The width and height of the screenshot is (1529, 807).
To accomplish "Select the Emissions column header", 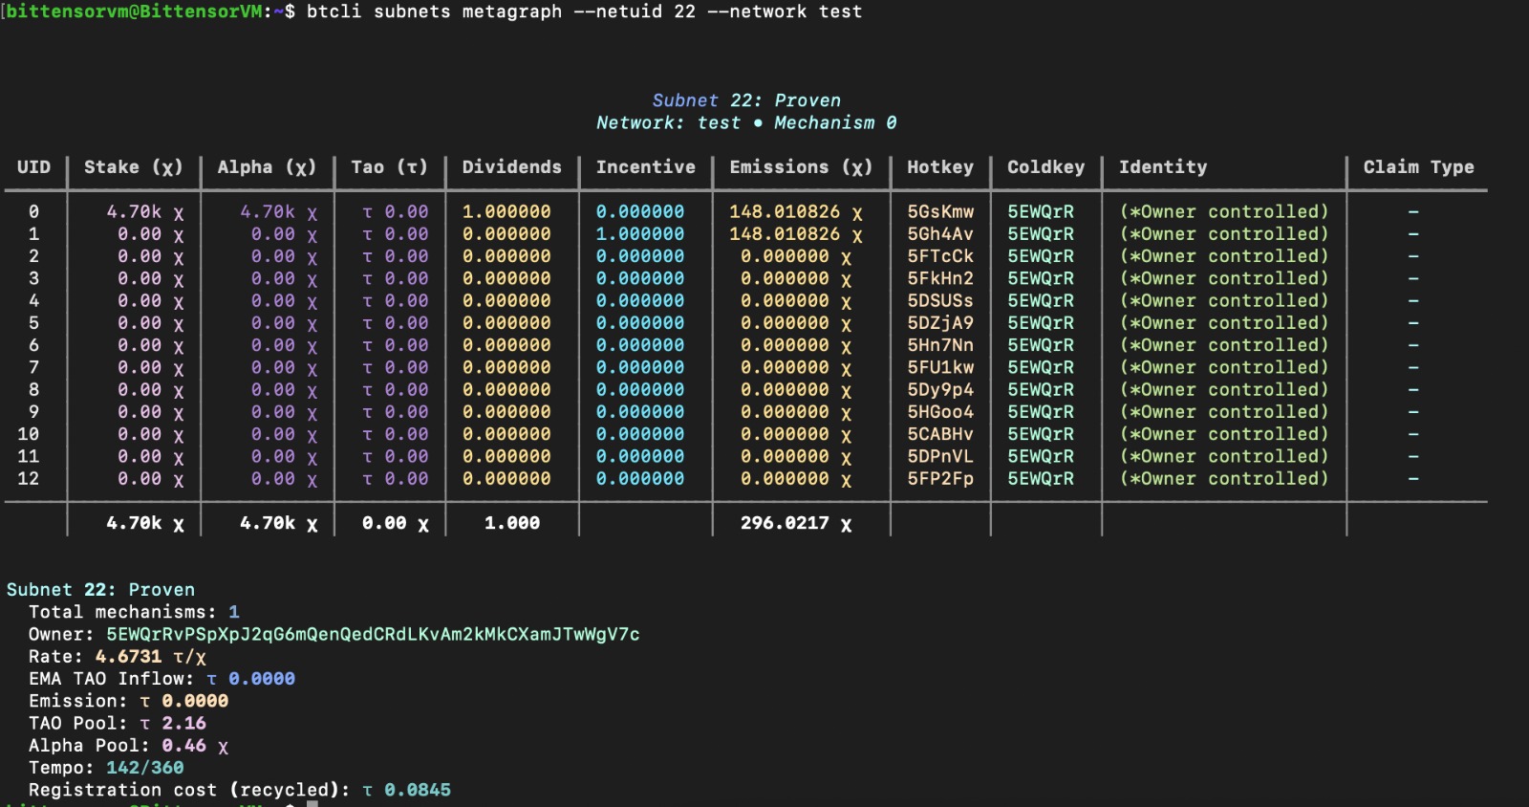I will click(x=800, y=166).
